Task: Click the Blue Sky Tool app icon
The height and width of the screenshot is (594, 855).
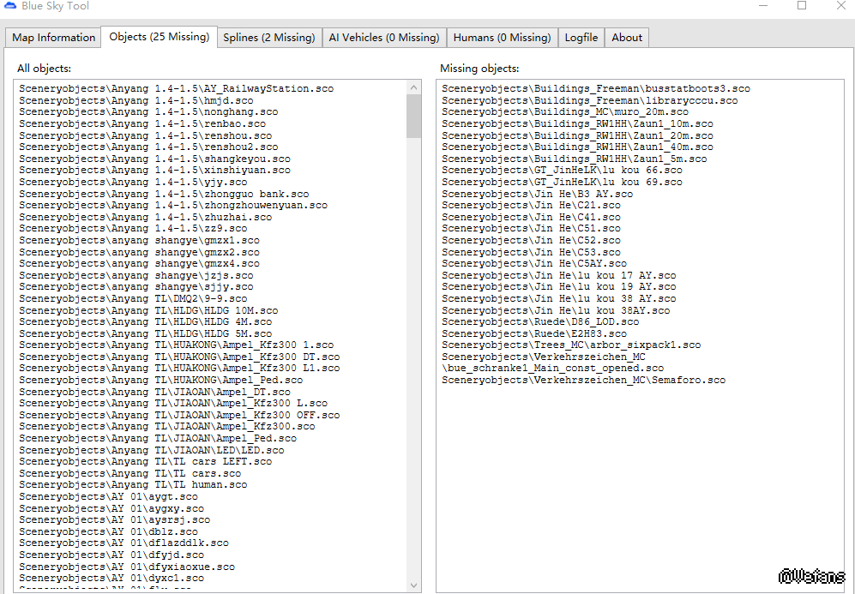Action: (9, 6)
